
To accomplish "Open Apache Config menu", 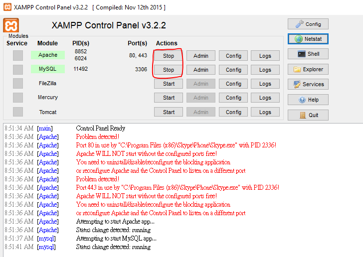I will click(x=233, y=56).
